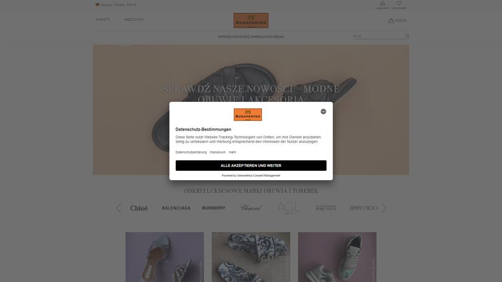The width and height of the screenshot is (502, 282).
Task: Open the Datenschutzerklärung link
Action: click(x=191, y=152)
